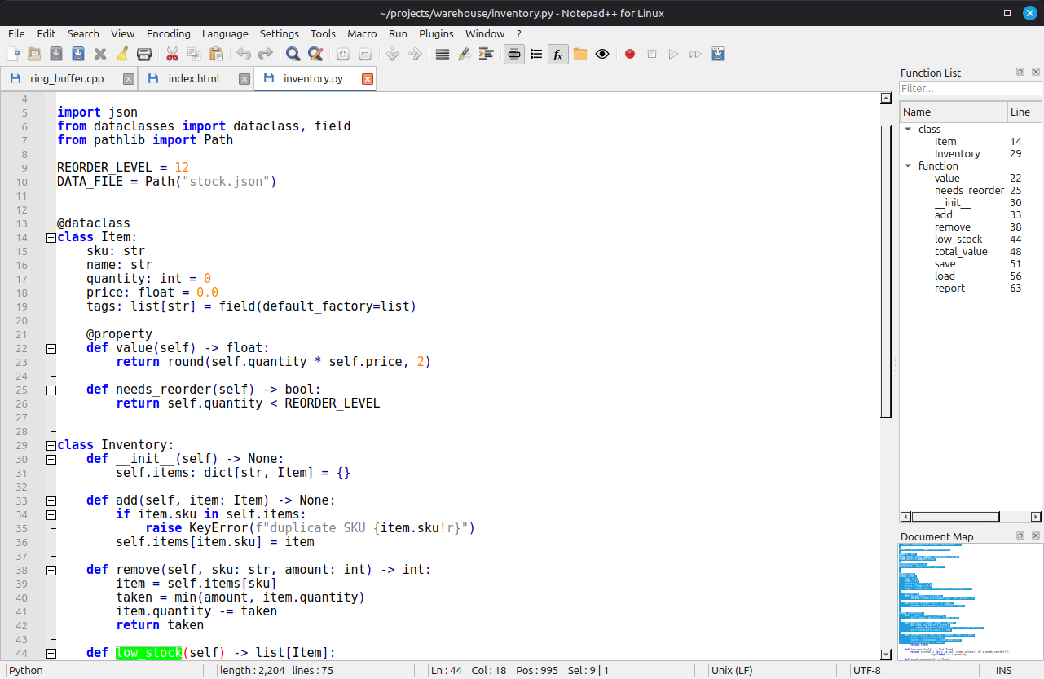Click the save recorded macro icon
1044x679 pixels.
(718, 54)
